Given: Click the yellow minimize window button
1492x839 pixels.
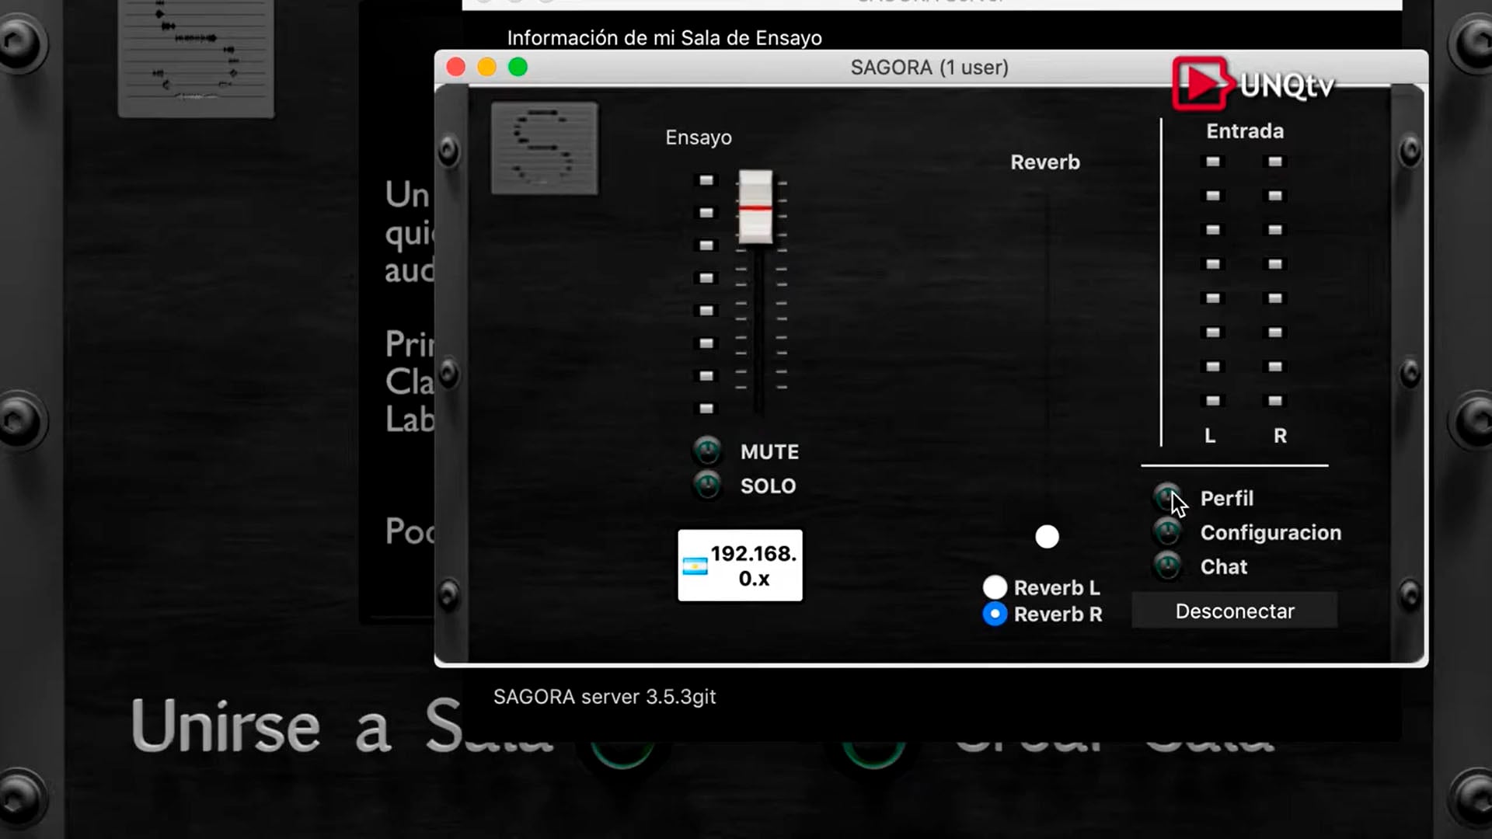Looking at the screenshot, I should [x=486, y=68].
